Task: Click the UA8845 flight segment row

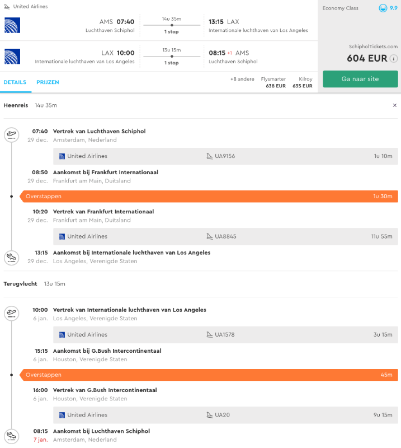Action: [x=225, y=236]
